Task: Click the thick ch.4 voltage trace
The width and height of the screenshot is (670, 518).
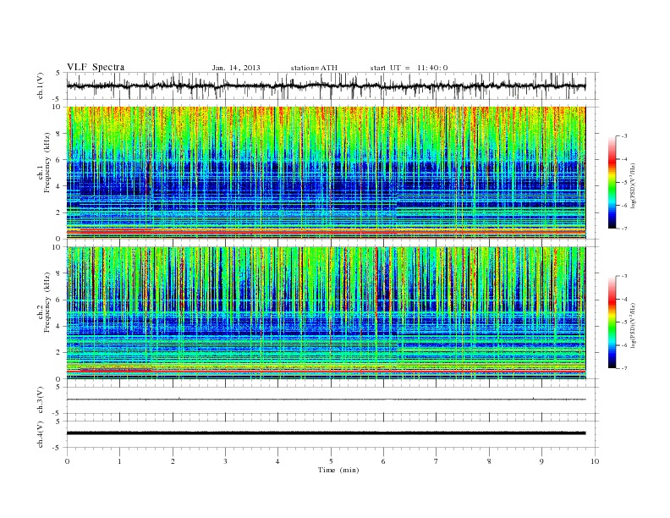Action: 326,433
